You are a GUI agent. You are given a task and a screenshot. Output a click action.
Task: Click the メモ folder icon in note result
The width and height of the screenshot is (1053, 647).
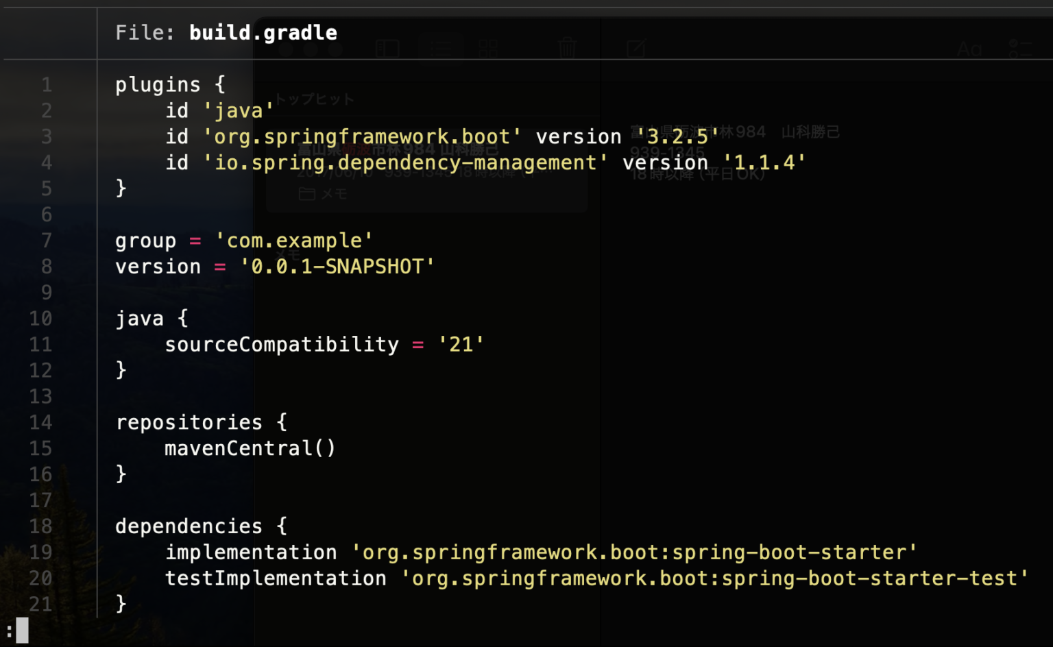[307, 194]
